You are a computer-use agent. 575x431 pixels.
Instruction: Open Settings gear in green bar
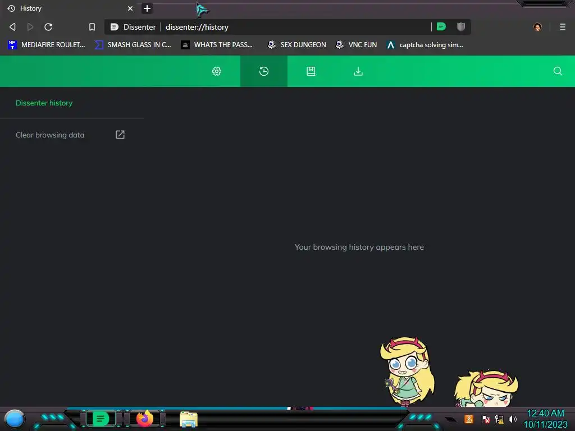(x=217, y=71)
